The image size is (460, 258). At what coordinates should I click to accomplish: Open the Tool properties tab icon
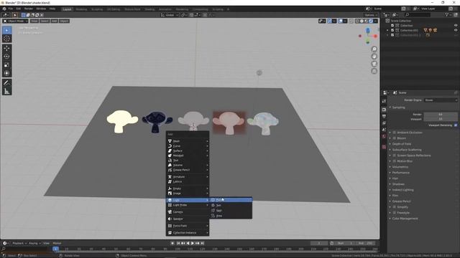(x=384, y=101)
